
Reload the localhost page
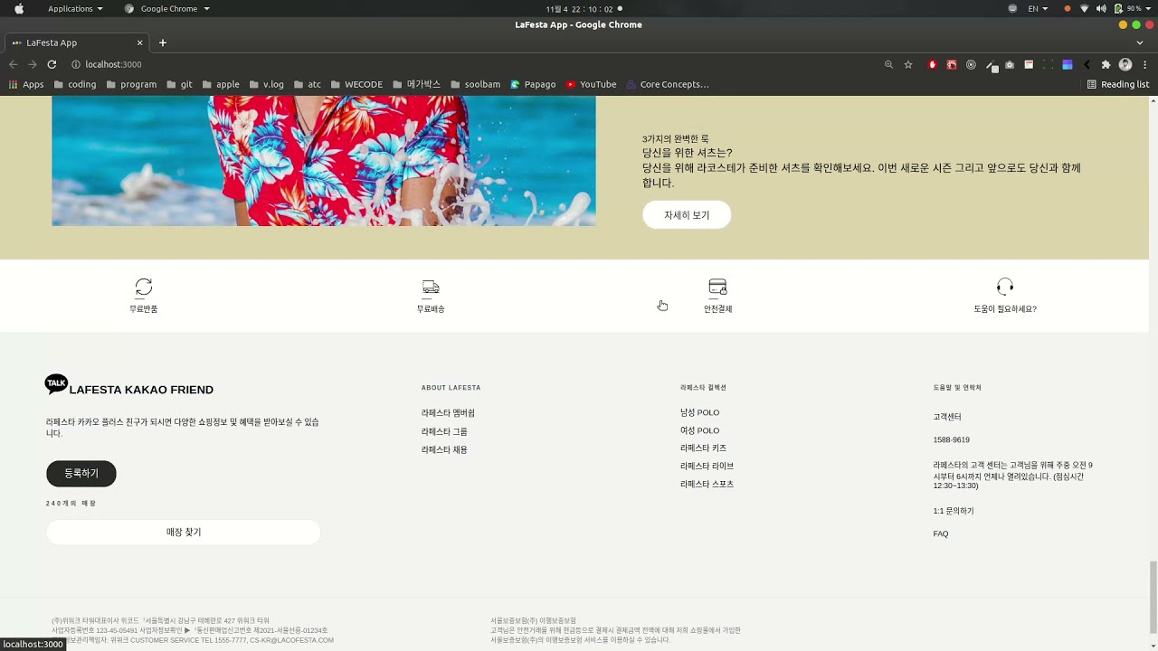52,65
